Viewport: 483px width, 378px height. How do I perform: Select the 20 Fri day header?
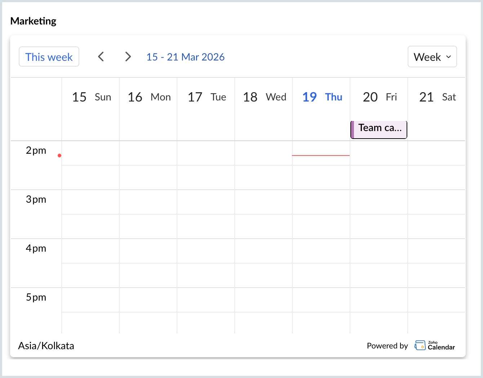(x=380, y=97)
